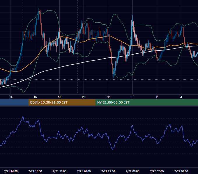
Task: Click the 7/21 14:00 date label
Action: click(x=11, y=171)
